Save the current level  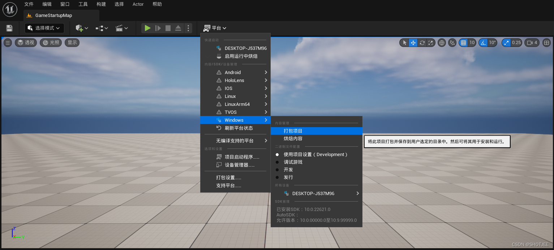click(x=9, y=28)
